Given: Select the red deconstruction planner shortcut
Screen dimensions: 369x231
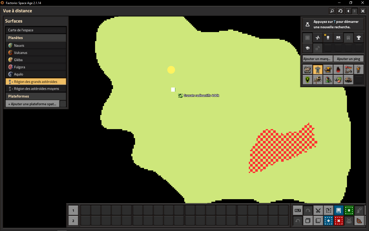Looking at the screenshot, I should click(x=339, y=221).
